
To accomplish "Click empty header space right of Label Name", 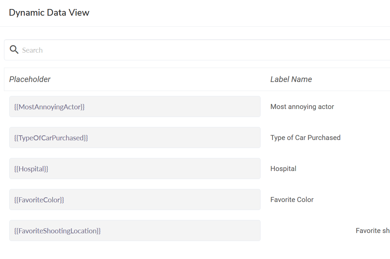I will (353, 79).
